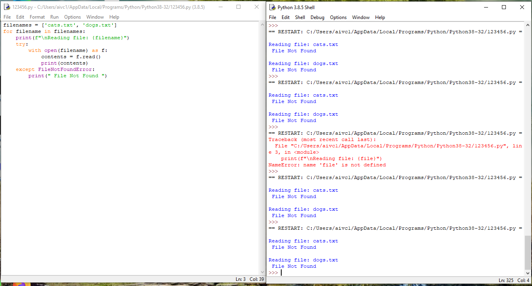
Task: Minimize the Python 3.8.5 Shell window
Action: [x=486, y=7]
